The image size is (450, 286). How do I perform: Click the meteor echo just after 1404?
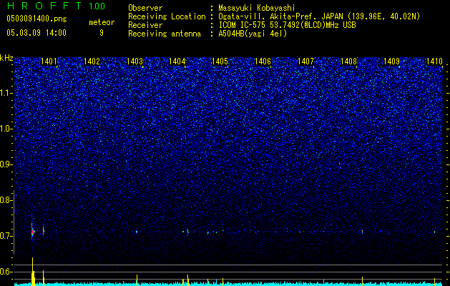tap(187, 232)
